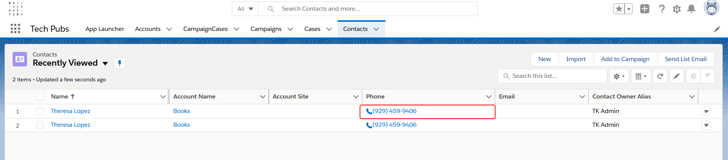
Task: Click the Name column sort arrow
Action: [73, 97]
